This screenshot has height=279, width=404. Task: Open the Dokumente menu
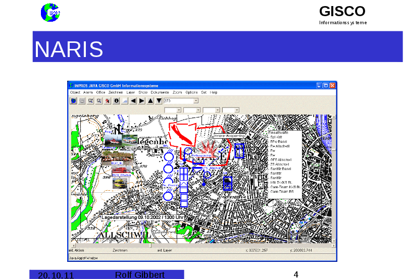(x=160, y=93)
